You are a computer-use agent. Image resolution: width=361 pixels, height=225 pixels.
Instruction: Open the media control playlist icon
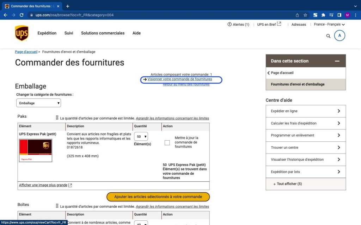[331, 15]
